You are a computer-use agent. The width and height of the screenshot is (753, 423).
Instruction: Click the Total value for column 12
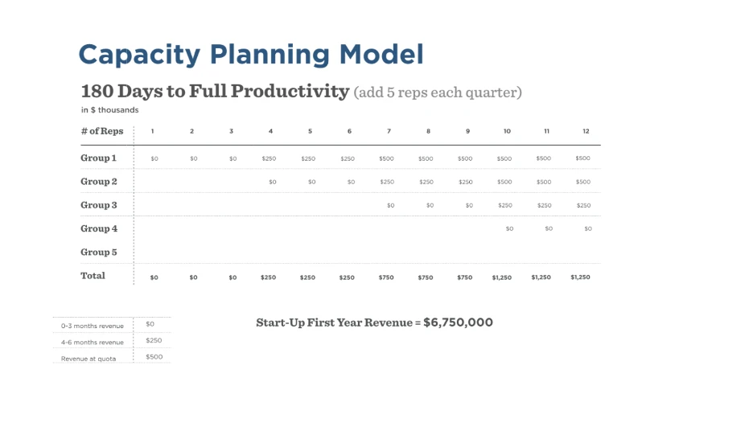pos(580,277)
